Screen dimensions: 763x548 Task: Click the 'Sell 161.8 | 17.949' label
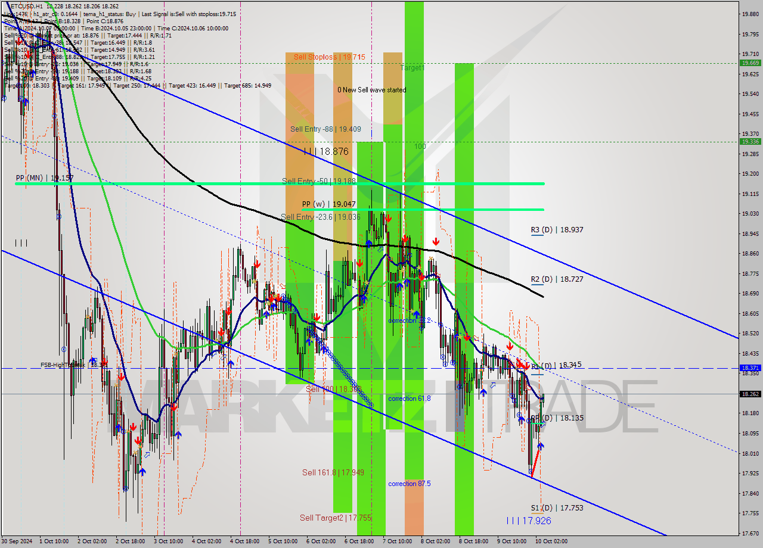(333, 472)
